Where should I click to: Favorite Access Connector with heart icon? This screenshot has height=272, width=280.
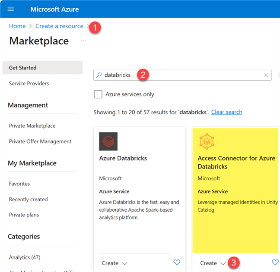[275, 262]
